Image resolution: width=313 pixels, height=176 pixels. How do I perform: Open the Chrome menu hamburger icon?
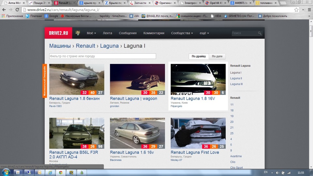coord(309,9)
